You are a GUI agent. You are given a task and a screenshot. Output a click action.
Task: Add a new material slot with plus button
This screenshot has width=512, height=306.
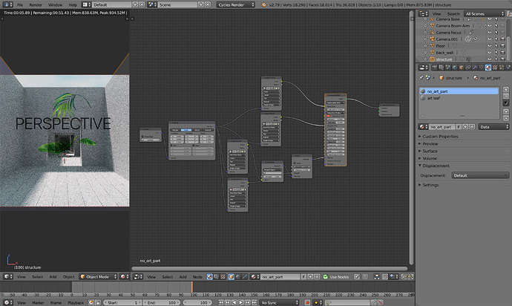coord(506,90)
